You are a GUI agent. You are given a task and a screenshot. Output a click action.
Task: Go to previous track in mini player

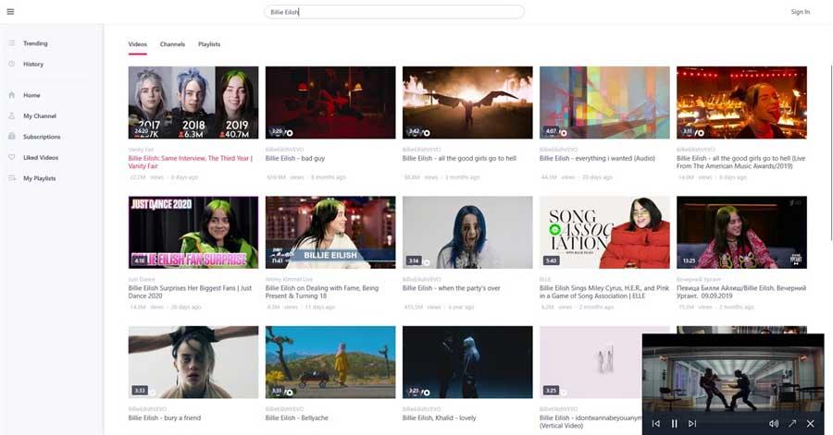click(x=656, y=423)
